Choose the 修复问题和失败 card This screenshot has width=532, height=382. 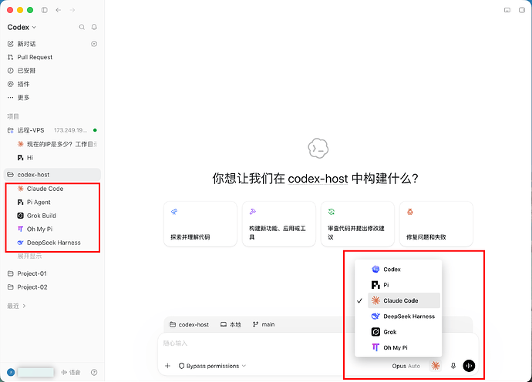(x=436, y=224)
